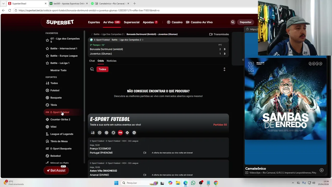Screen dimensions: 332x187
Task: Search markets with the magnifier beside Todos
Action: [x=92, y=69]
